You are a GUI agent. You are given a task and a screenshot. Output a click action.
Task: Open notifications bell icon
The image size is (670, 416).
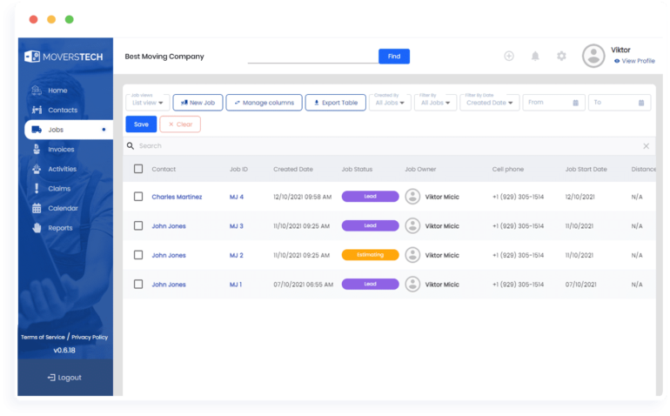coord(535,56)
